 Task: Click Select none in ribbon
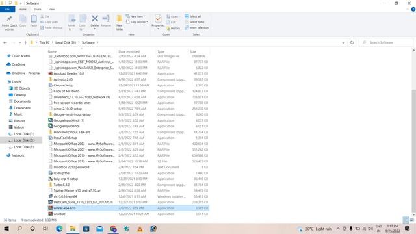tap(194, 22)
